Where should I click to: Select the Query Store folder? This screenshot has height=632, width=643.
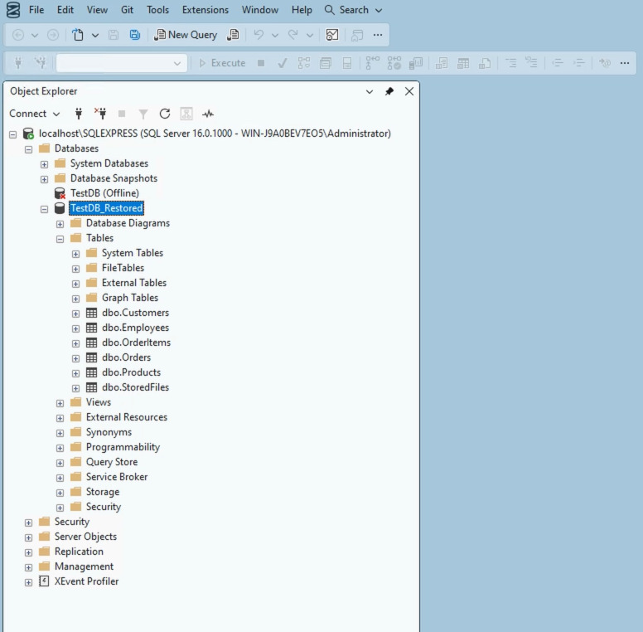[112, 462]
